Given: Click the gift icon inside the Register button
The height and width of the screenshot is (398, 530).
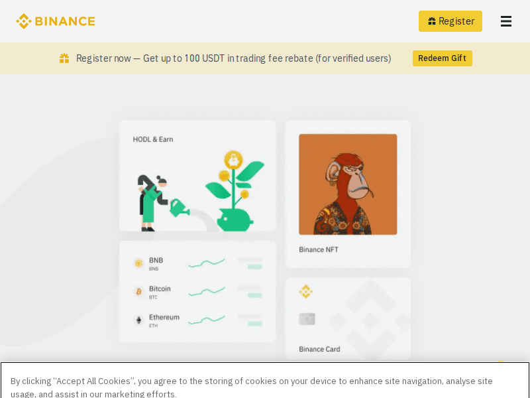Looking at the screenshot, I should [x=431, y=21].
